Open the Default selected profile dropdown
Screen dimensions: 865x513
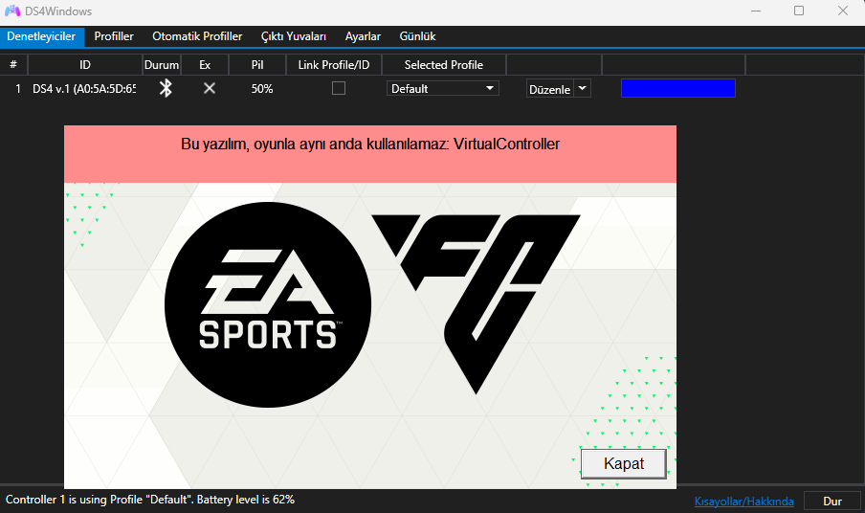[x=442, y=88]
